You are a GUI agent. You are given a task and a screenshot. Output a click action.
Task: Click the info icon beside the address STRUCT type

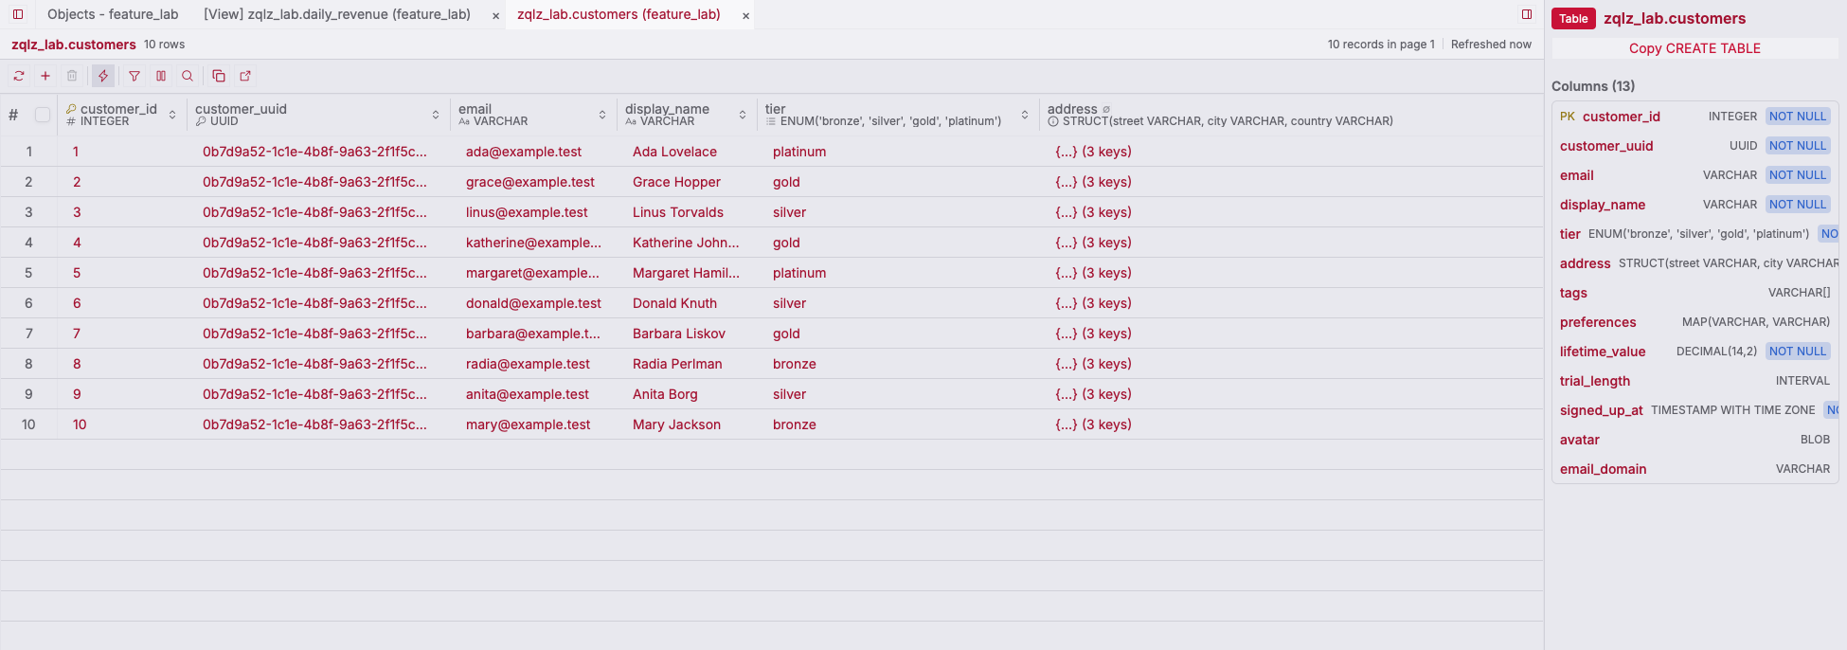[x=1053, y=121]
